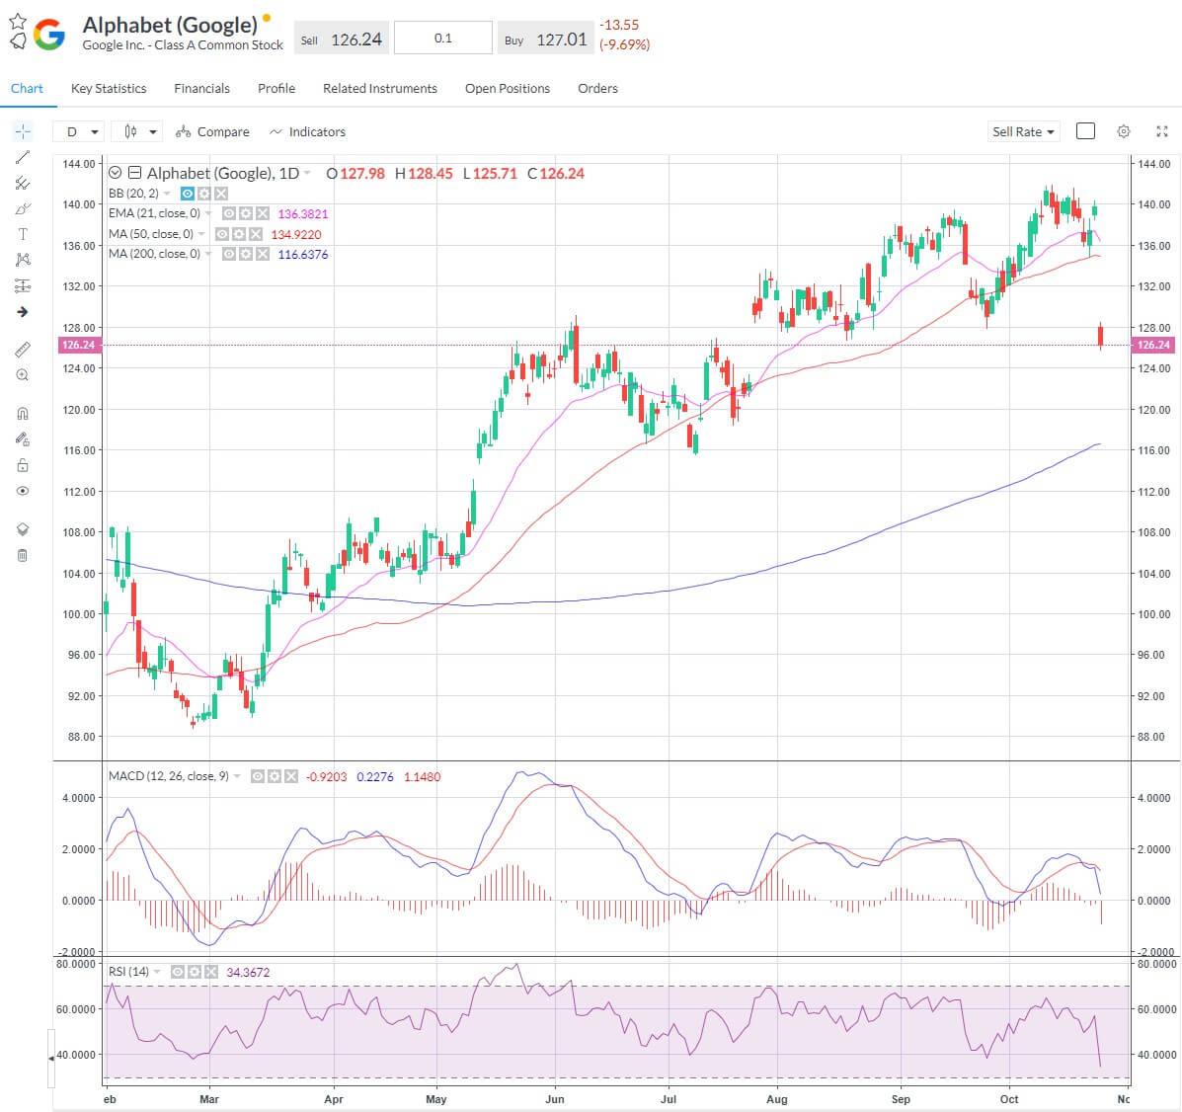Screen dimensions: 1182x1112
Task: View the Profile tab
Action: (x=276, y=88)
